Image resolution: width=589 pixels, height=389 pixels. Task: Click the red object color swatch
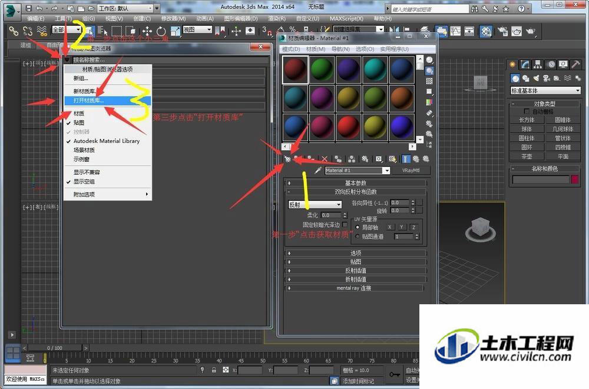(x=574, y=180)
